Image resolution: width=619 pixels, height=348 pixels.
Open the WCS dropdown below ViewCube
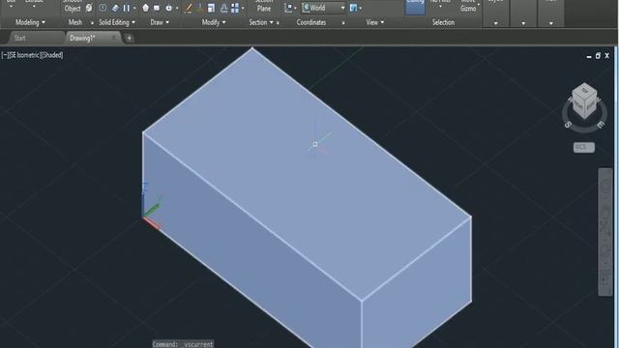pyautogui.click(x=584, y=147)
